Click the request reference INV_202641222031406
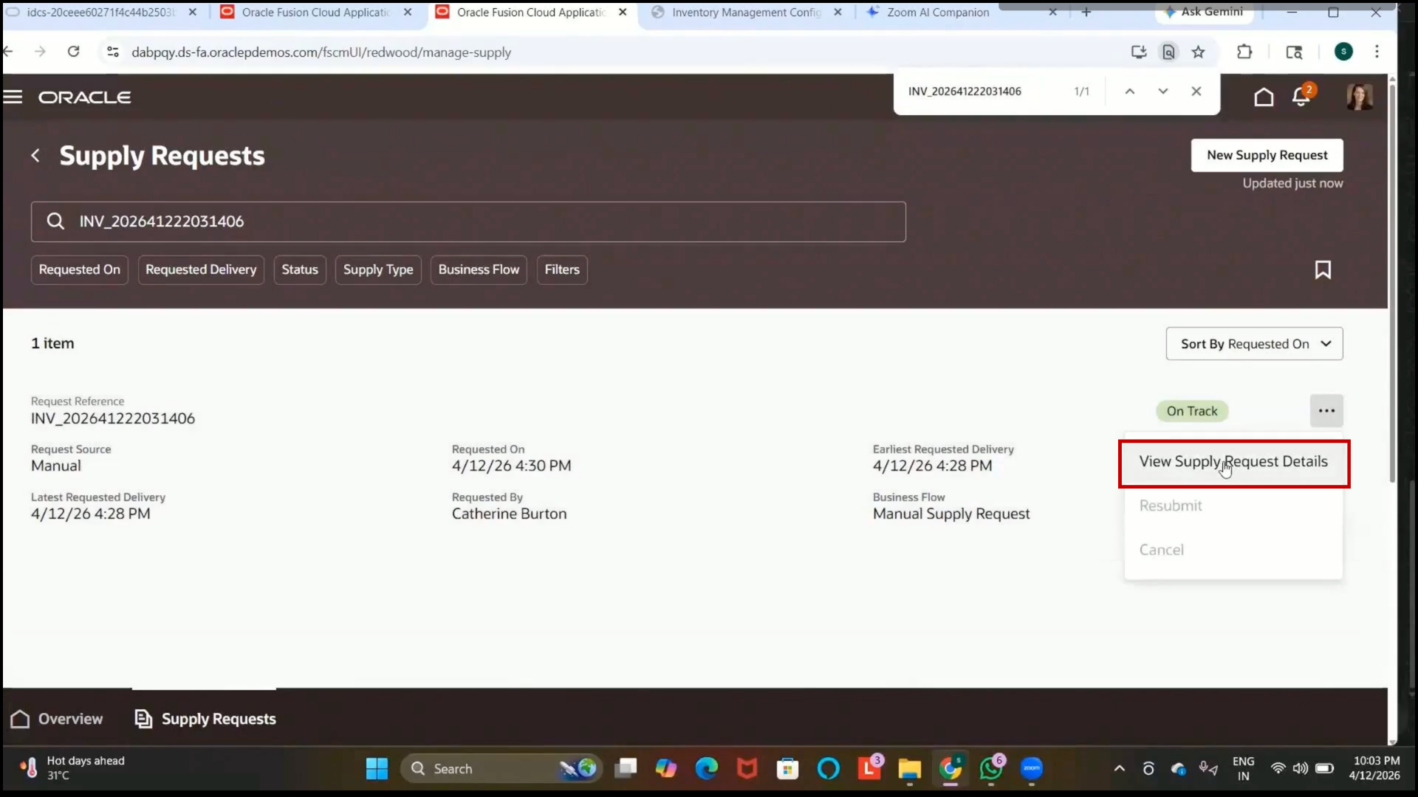1418x797 pixels. click(x=113, y=419)
